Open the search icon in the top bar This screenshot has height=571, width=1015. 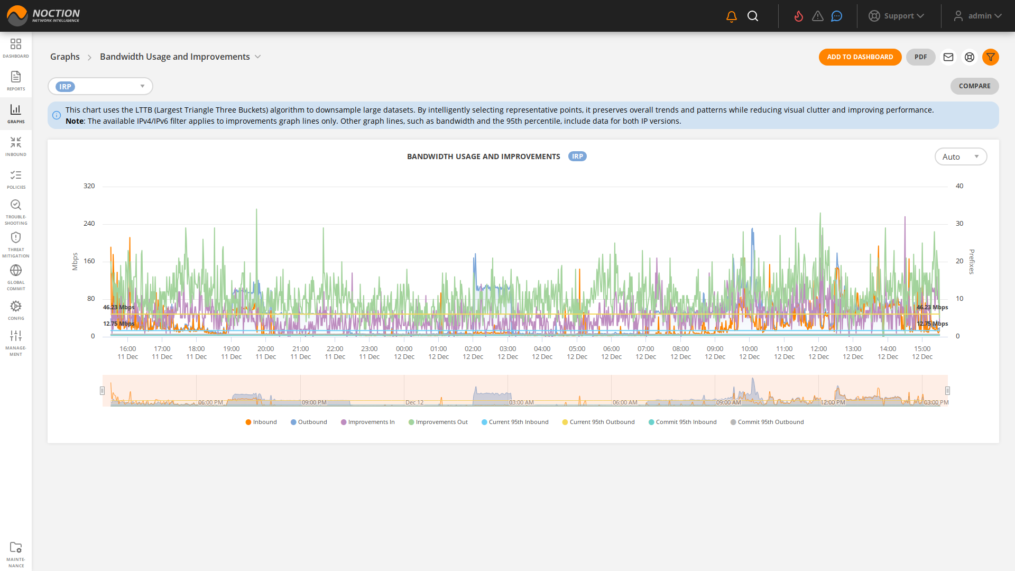[x=753, y=16]
